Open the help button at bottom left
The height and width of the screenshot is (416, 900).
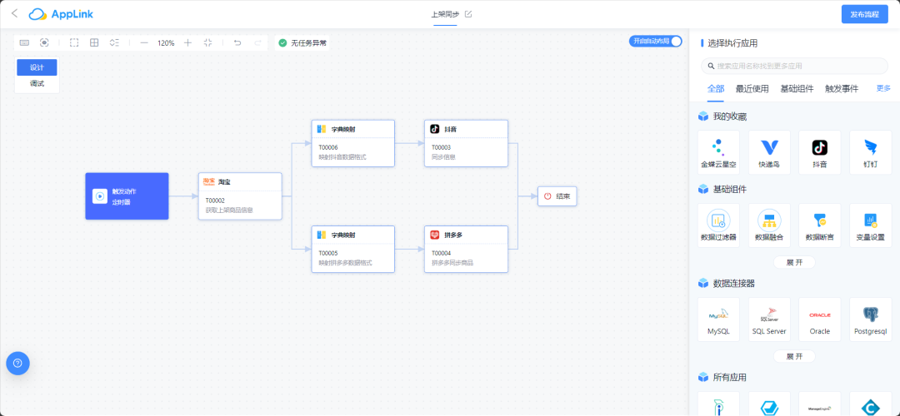coord(18,363)
